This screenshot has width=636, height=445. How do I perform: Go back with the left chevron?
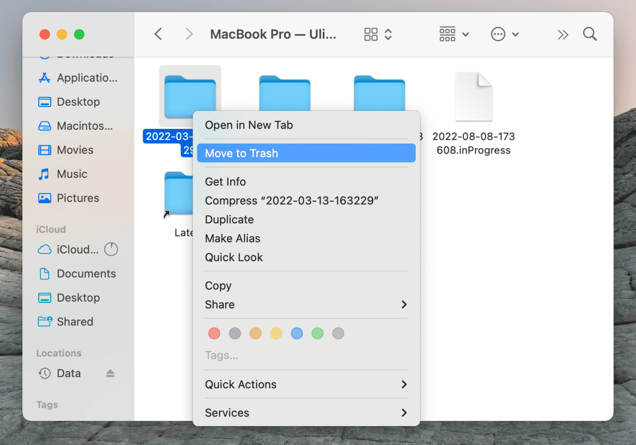tap(158, 34)
